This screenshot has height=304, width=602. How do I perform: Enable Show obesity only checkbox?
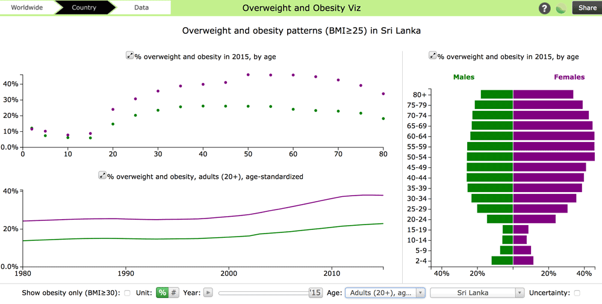127,293
